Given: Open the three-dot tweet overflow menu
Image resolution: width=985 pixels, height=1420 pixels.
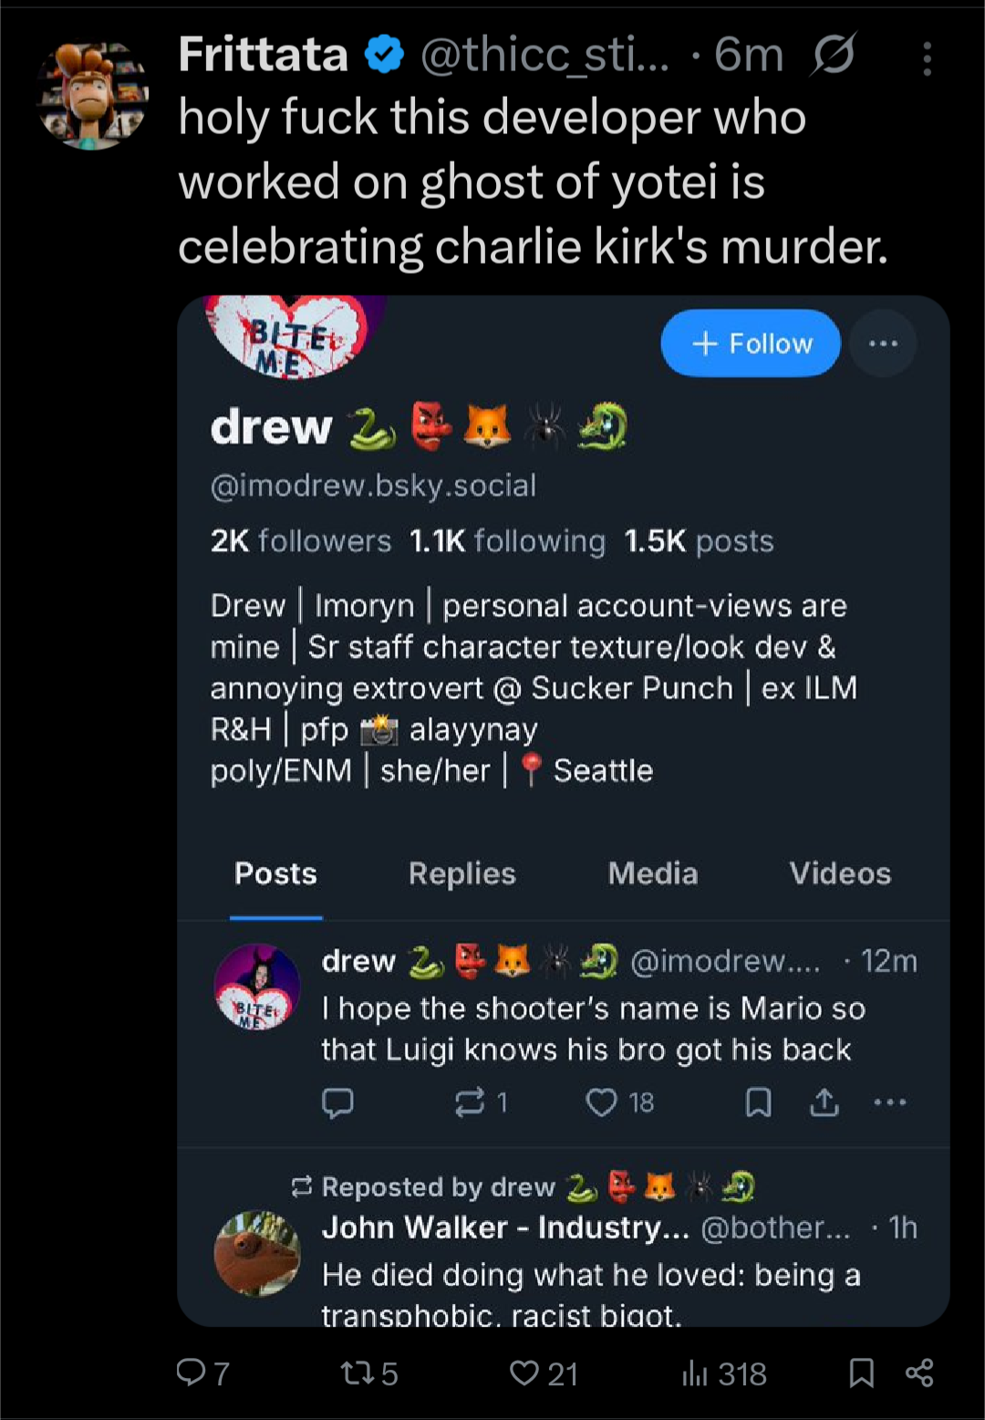Looking at the screenshot, I should [927, 59].
